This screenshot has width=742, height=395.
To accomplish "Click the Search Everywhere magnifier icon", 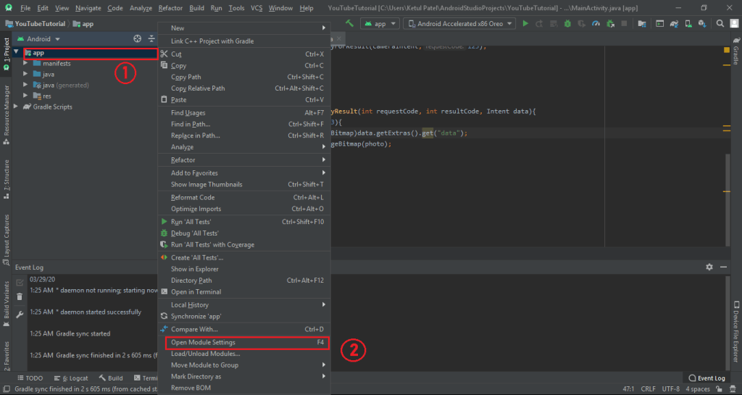I will click(721, 23).
